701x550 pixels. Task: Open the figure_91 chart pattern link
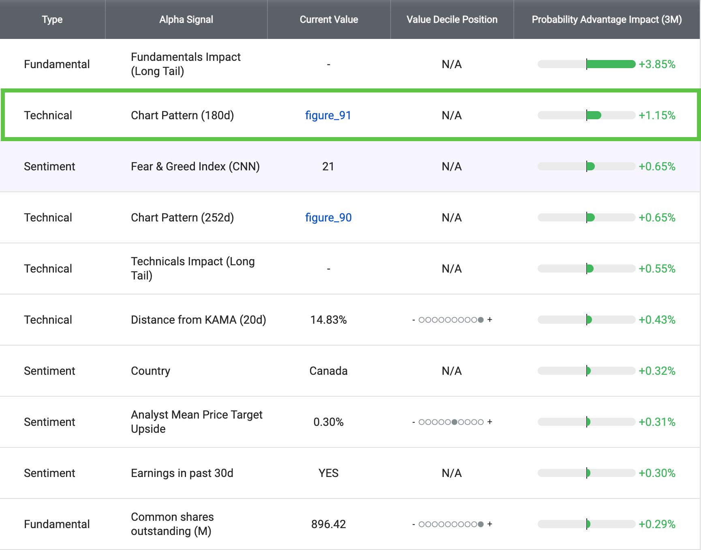click(328, 115)
